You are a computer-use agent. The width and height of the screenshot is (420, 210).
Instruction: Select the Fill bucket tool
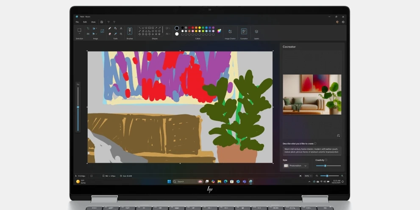[115, 28]
